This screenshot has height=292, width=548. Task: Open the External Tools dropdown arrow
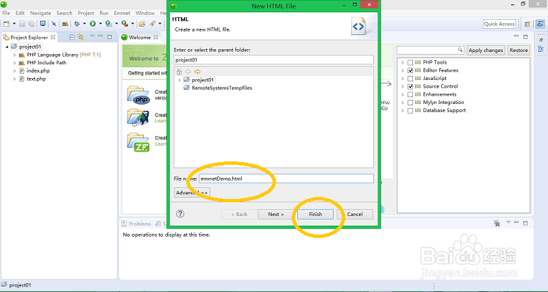pos(132,24)
